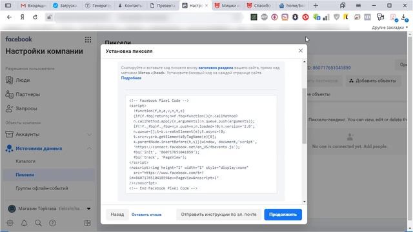Open browser hamburger menu
Image resolution: width=413 pixels, height=232 pixels.
pos(359,6)
